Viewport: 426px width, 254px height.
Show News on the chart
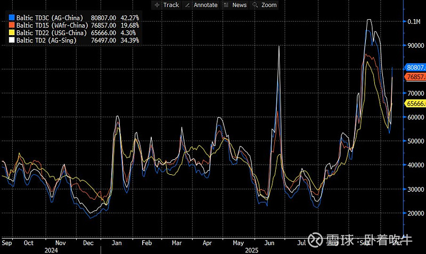click(x=239, y=5)
